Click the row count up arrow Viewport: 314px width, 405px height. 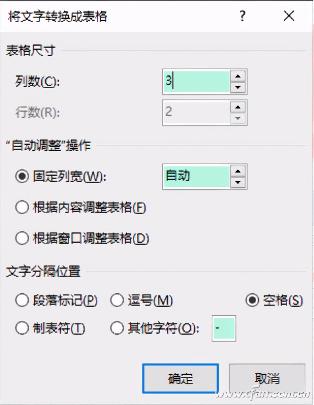[238, 107]
